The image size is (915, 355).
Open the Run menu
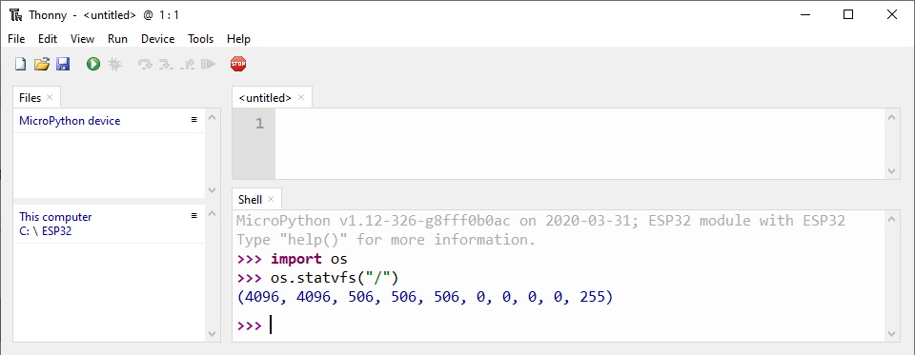pyautogui.click(x=117, y=39)
